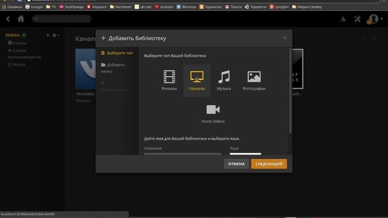Image resolution: width=388 pixels, height=218 pixels.
Task: Open the ВКонтак bookmark
Action: (186, 7)
